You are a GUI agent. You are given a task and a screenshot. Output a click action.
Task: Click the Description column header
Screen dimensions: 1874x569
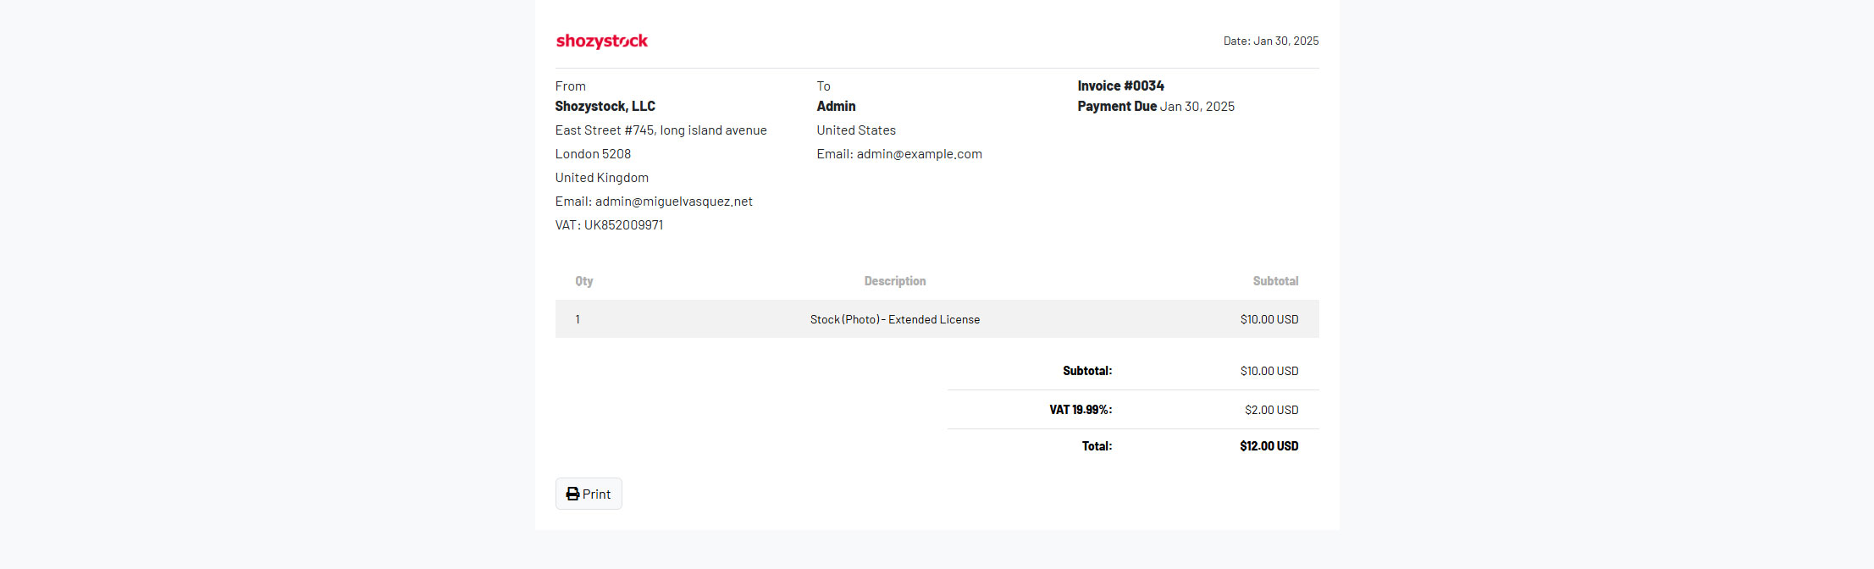click(x=894, y=281)
